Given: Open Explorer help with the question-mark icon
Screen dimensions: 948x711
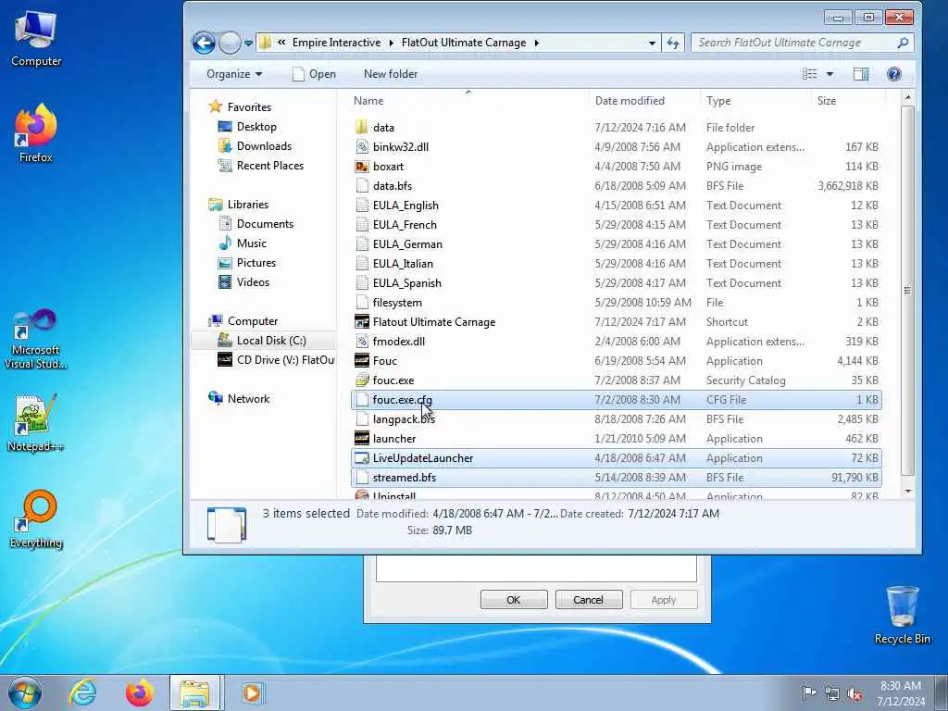Looking at the screenshot, I should click(x=893, y=74).
